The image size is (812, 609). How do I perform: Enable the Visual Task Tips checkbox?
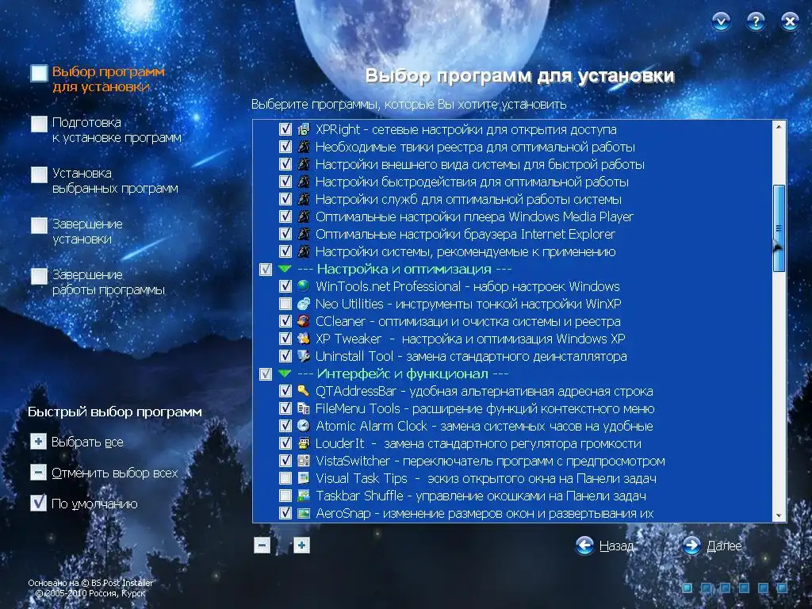(x=285, y=478)
